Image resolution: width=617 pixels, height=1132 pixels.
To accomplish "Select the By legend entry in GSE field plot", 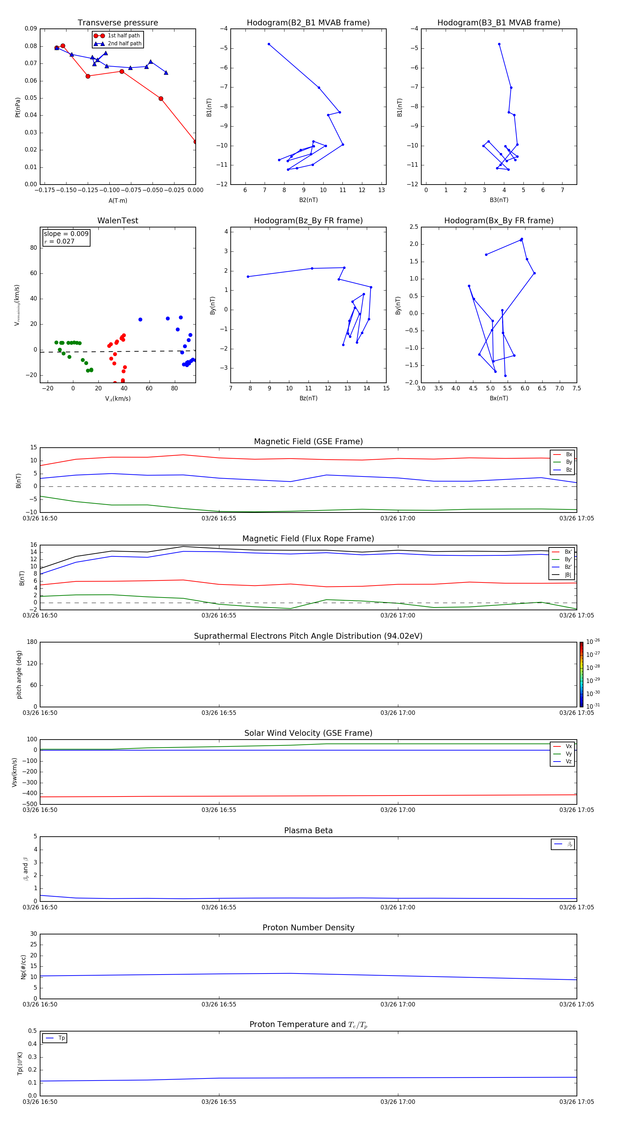I will [x=562, y=462].
